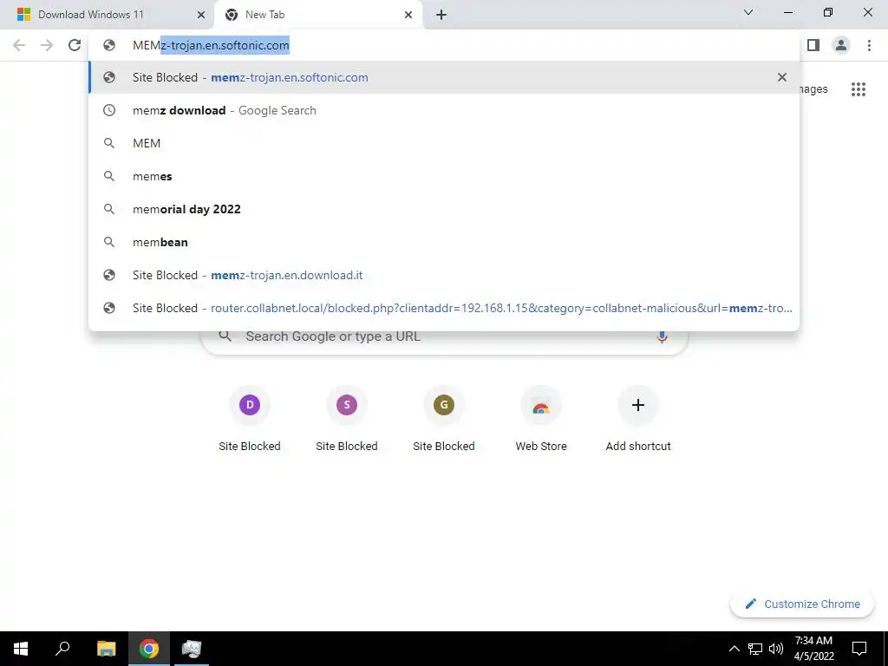Open the 'D' Site Blocked shortcut

click(250, 420)
